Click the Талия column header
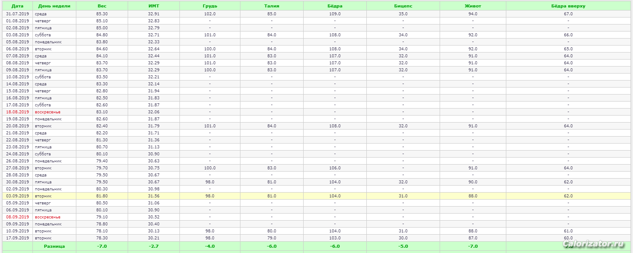Image resolution: width=634 pixels, height=253 pixels. point(272,6)
